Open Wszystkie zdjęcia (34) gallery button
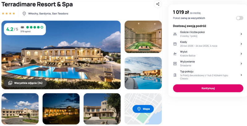The width and height of the screenshot is (247, 126). pos(25,83)
